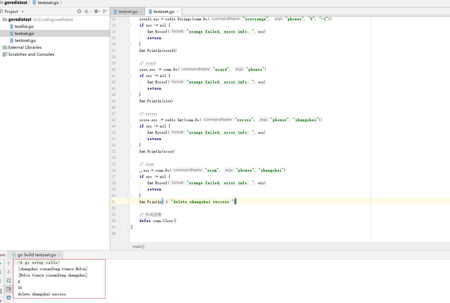
Task: Click Run panel down-arrow stack trace icon
Action: (x=9, y=272)
